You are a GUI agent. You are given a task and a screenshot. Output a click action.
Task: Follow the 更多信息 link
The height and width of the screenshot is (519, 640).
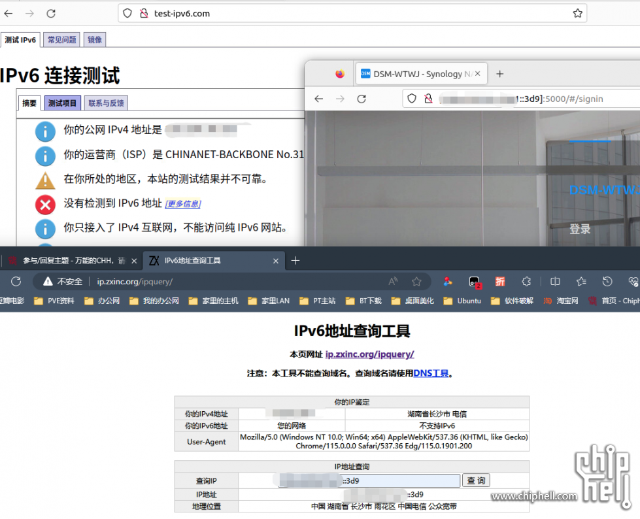183,203
